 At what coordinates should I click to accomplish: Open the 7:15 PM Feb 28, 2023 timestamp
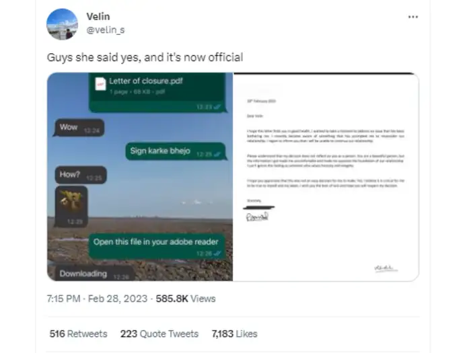click(x=97, y=299)
